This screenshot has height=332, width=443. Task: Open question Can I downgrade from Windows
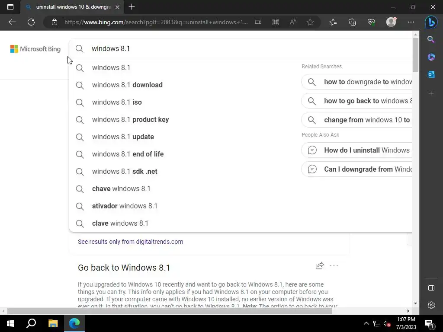click(356, 169)
